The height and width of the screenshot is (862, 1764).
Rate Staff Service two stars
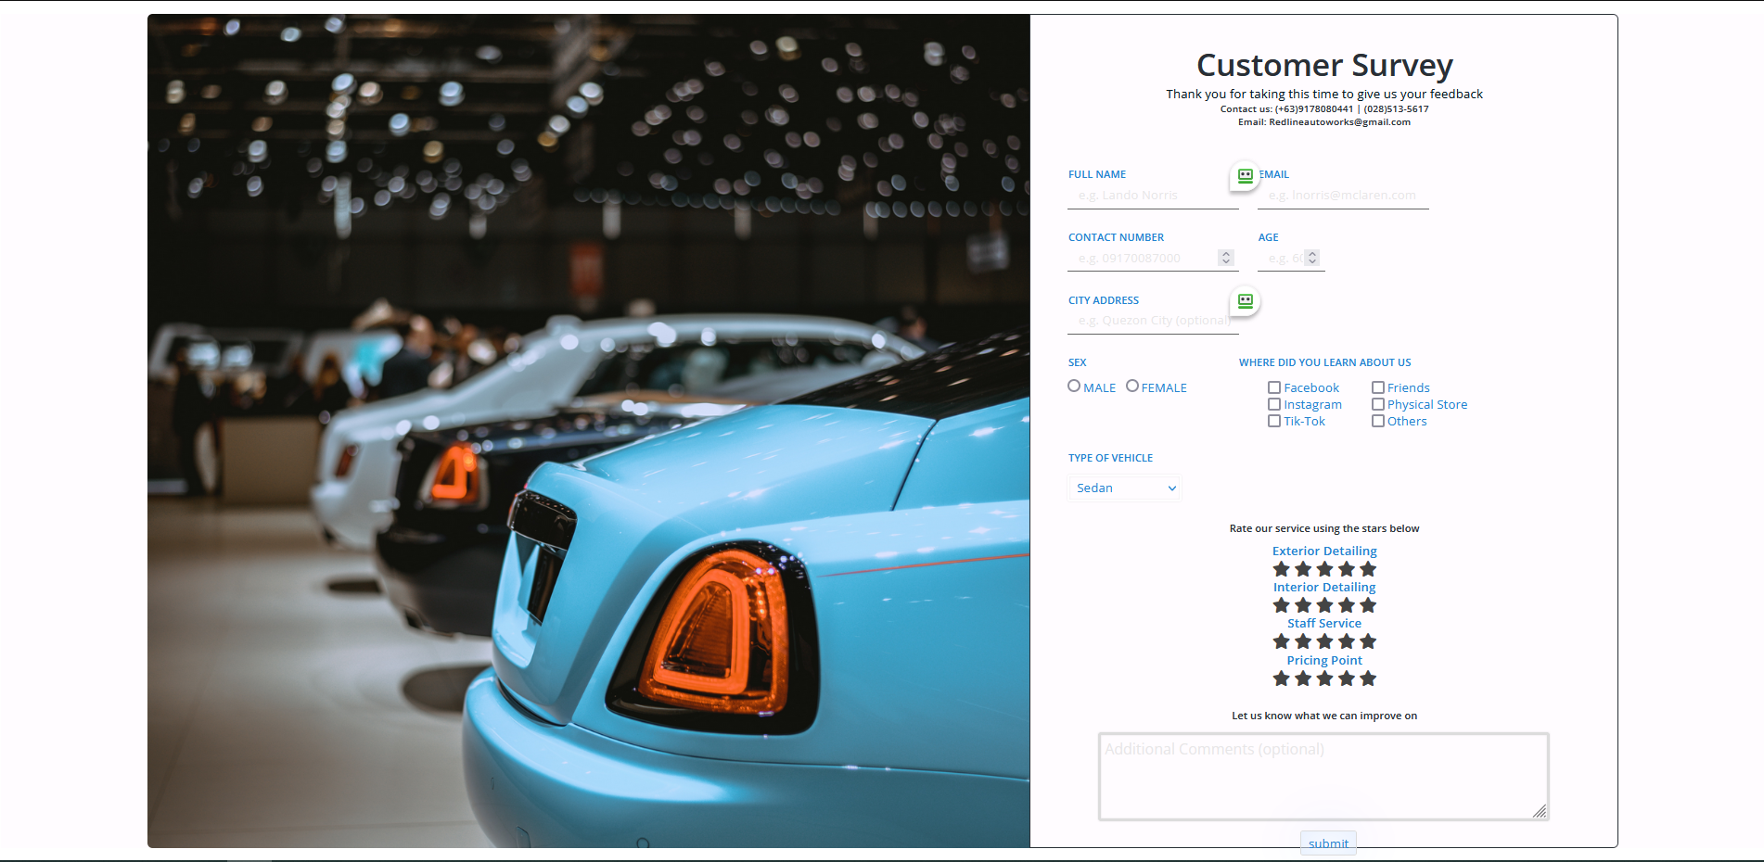(x=1303, y=641)
